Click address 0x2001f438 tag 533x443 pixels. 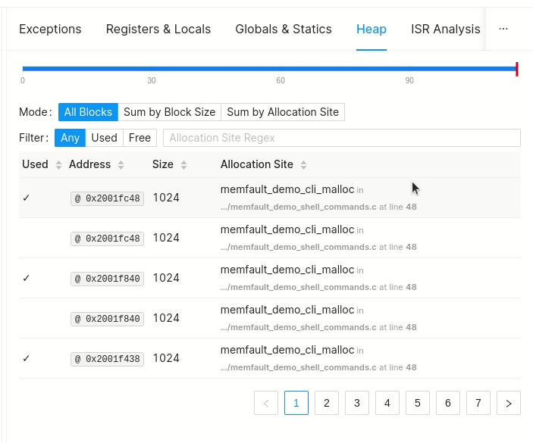(107, 359)
